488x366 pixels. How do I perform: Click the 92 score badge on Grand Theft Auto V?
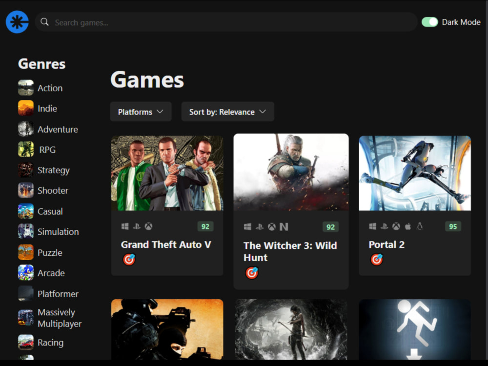click(205, 226)
